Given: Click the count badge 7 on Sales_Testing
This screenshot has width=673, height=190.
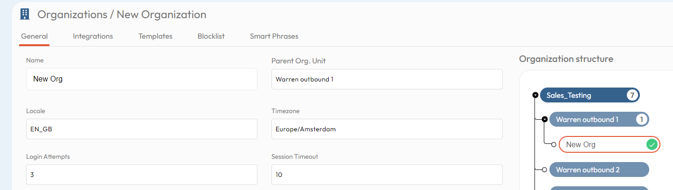Looking at the screenshot, I should (632, 95).
